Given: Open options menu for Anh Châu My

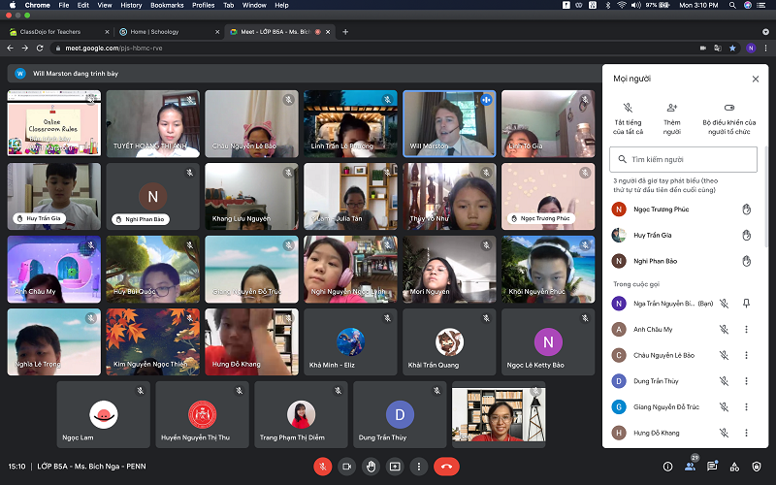Looking at the screenshot, I should point(746,330).
